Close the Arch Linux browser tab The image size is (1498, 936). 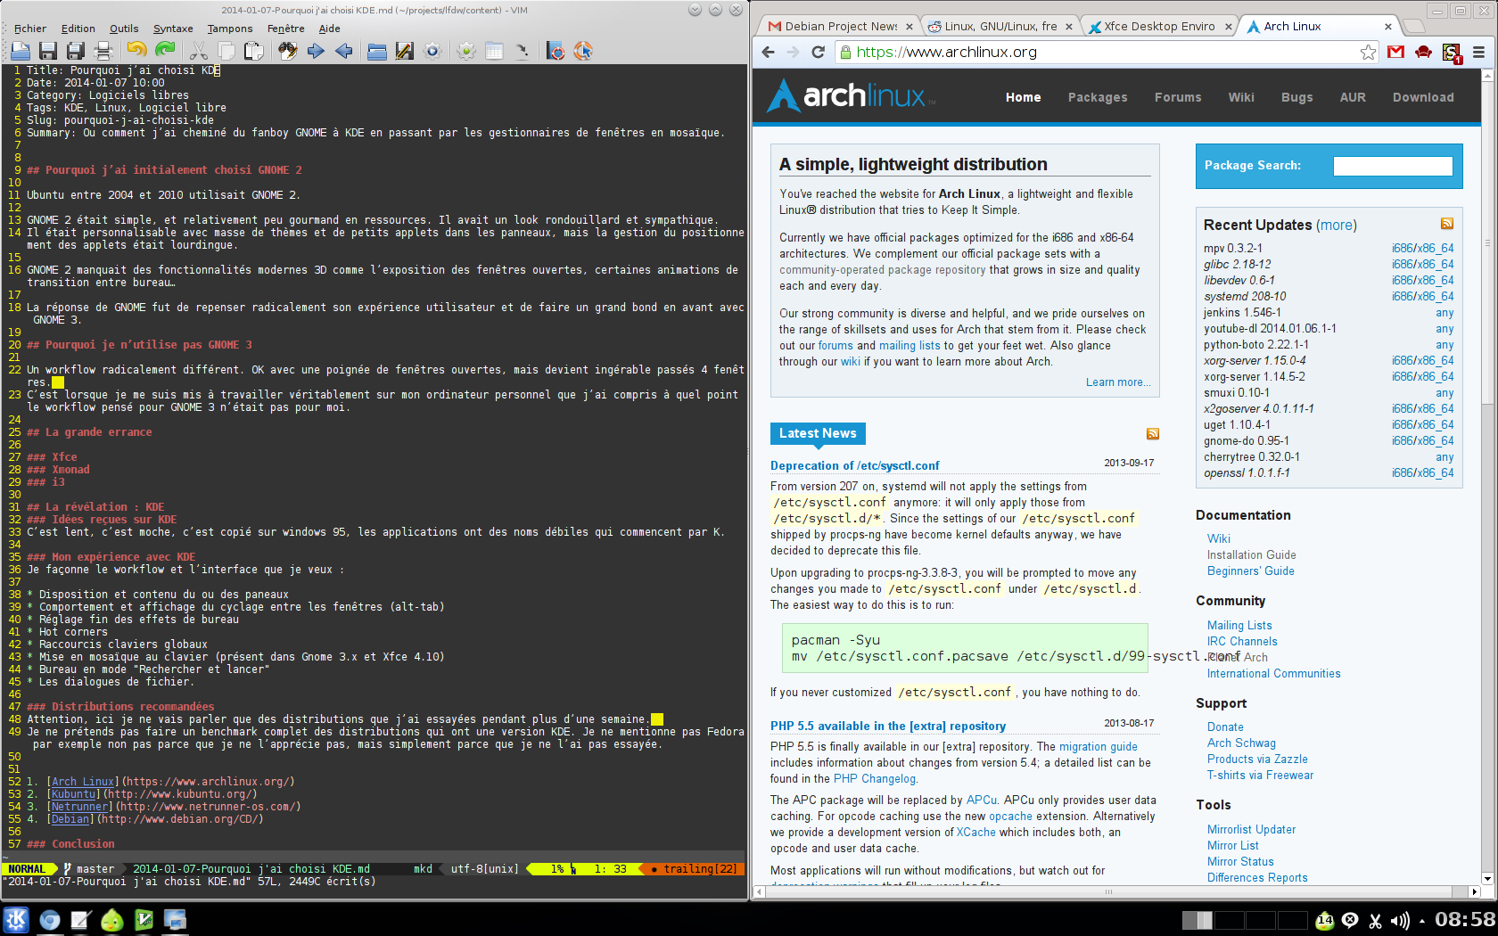(x=1387, y=27)
